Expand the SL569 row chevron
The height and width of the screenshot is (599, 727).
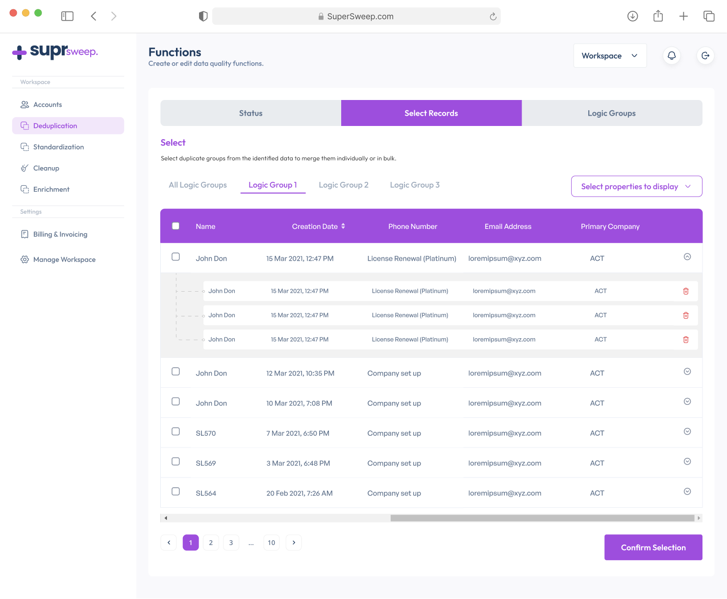(x=687, y=462)
